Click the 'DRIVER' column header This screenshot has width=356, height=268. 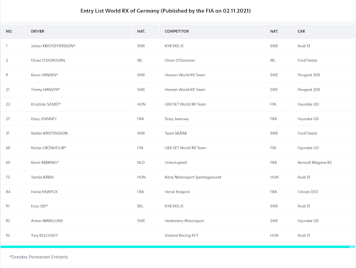tap(37, 31)
